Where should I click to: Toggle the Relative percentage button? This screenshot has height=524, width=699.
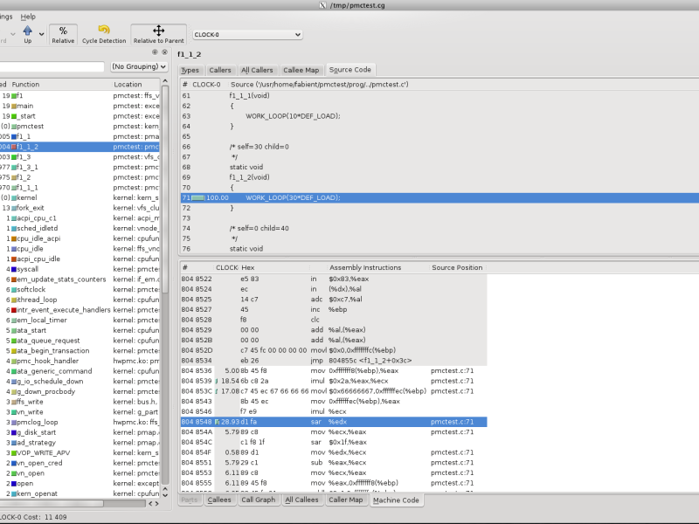[x=63, y=34]
